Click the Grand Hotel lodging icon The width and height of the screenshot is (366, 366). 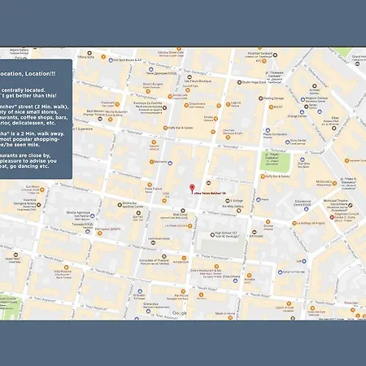357,63
